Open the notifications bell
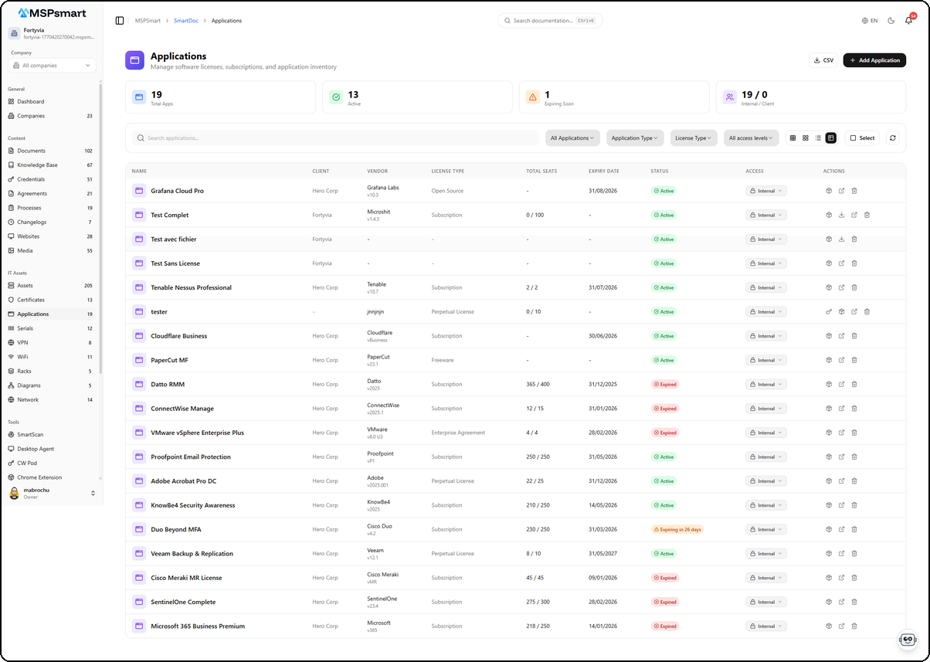The image size is (930, 662). coord(909,20)
